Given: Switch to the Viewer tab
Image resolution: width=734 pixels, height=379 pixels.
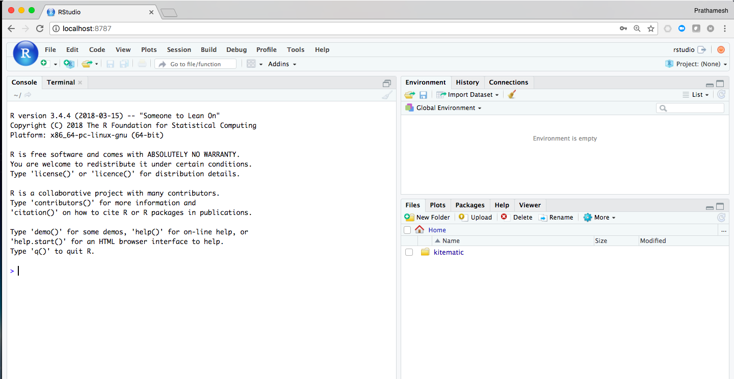Looking at the screenshot, I should coord(530,205).
